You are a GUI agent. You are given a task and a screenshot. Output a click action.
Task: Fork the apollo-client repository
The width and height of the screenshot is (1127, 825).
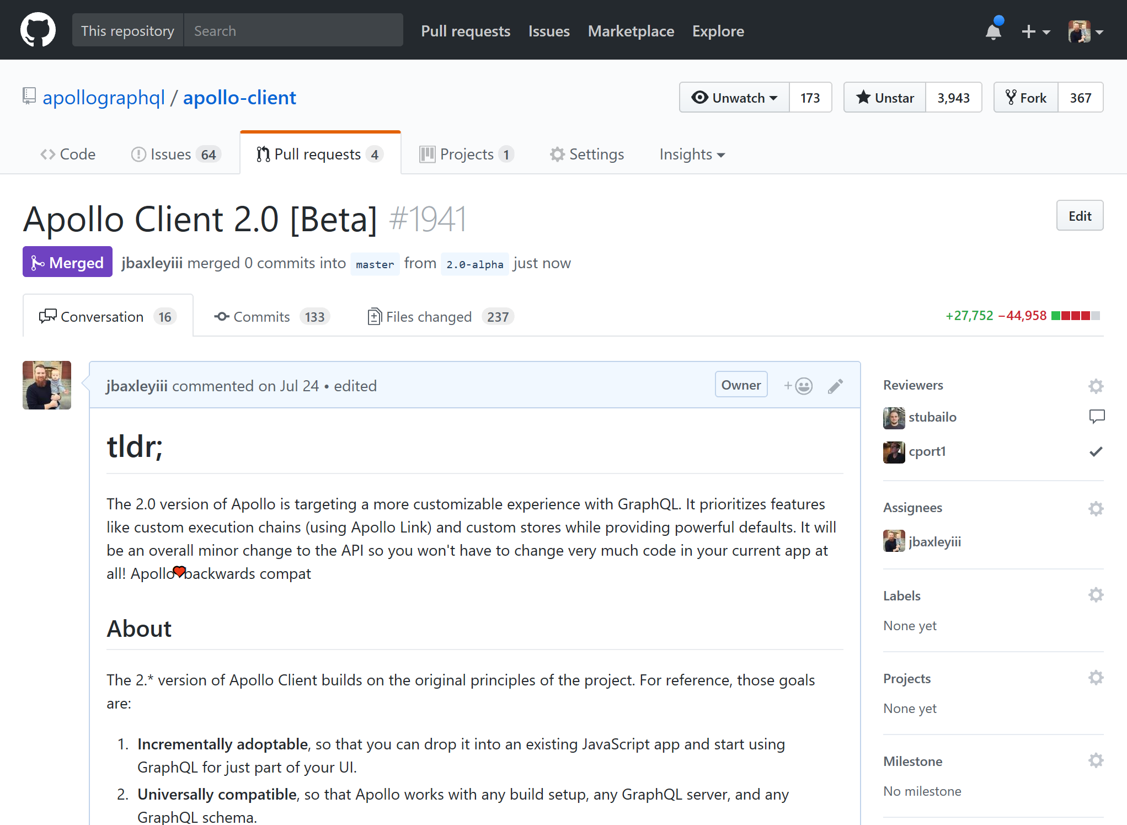click(x=1026, y=98)
